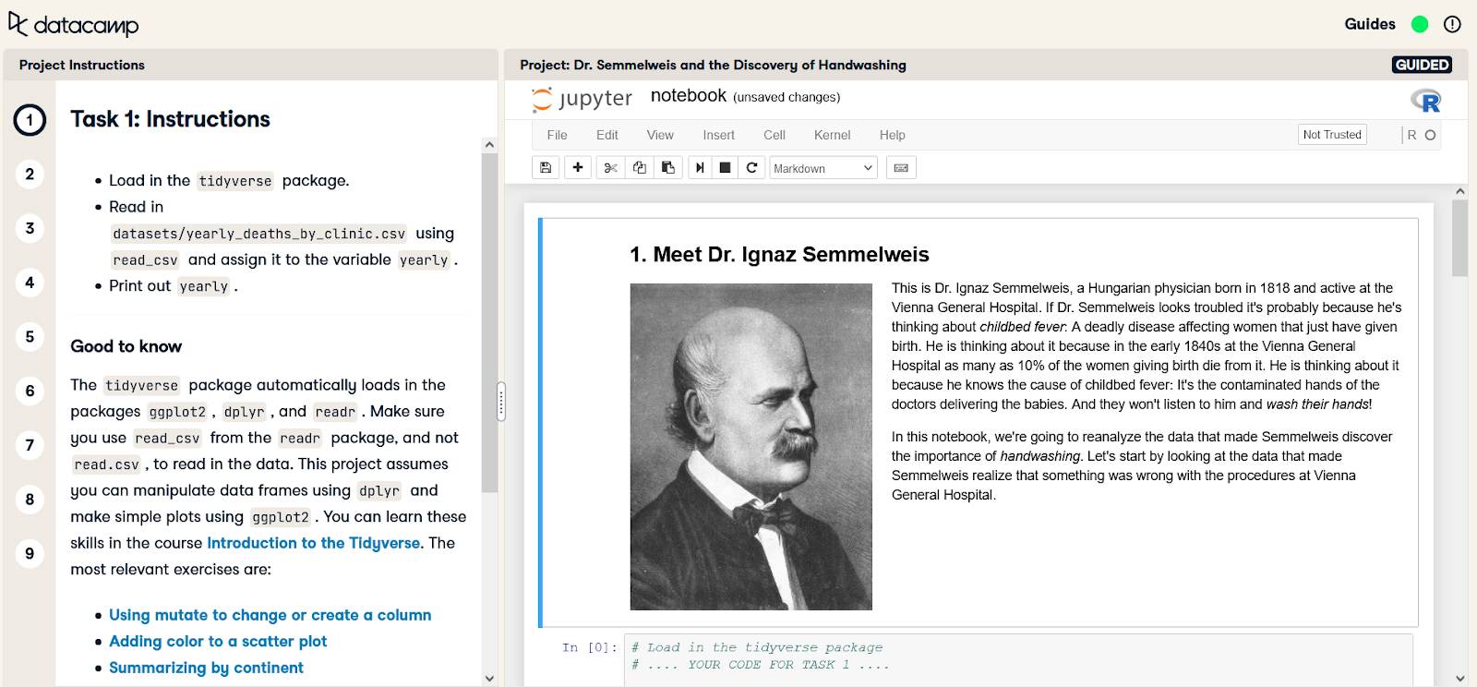Viewport: 1477px width, 687px height.
Task: Open 'Adding color to a scatter plot' link
Action: tap(218, 641)
